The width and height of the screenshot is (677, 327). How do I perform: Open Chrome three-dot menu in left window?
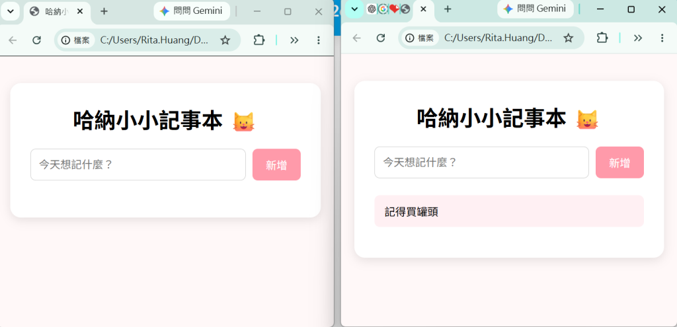pyautogui.click(x=318, y=40)
